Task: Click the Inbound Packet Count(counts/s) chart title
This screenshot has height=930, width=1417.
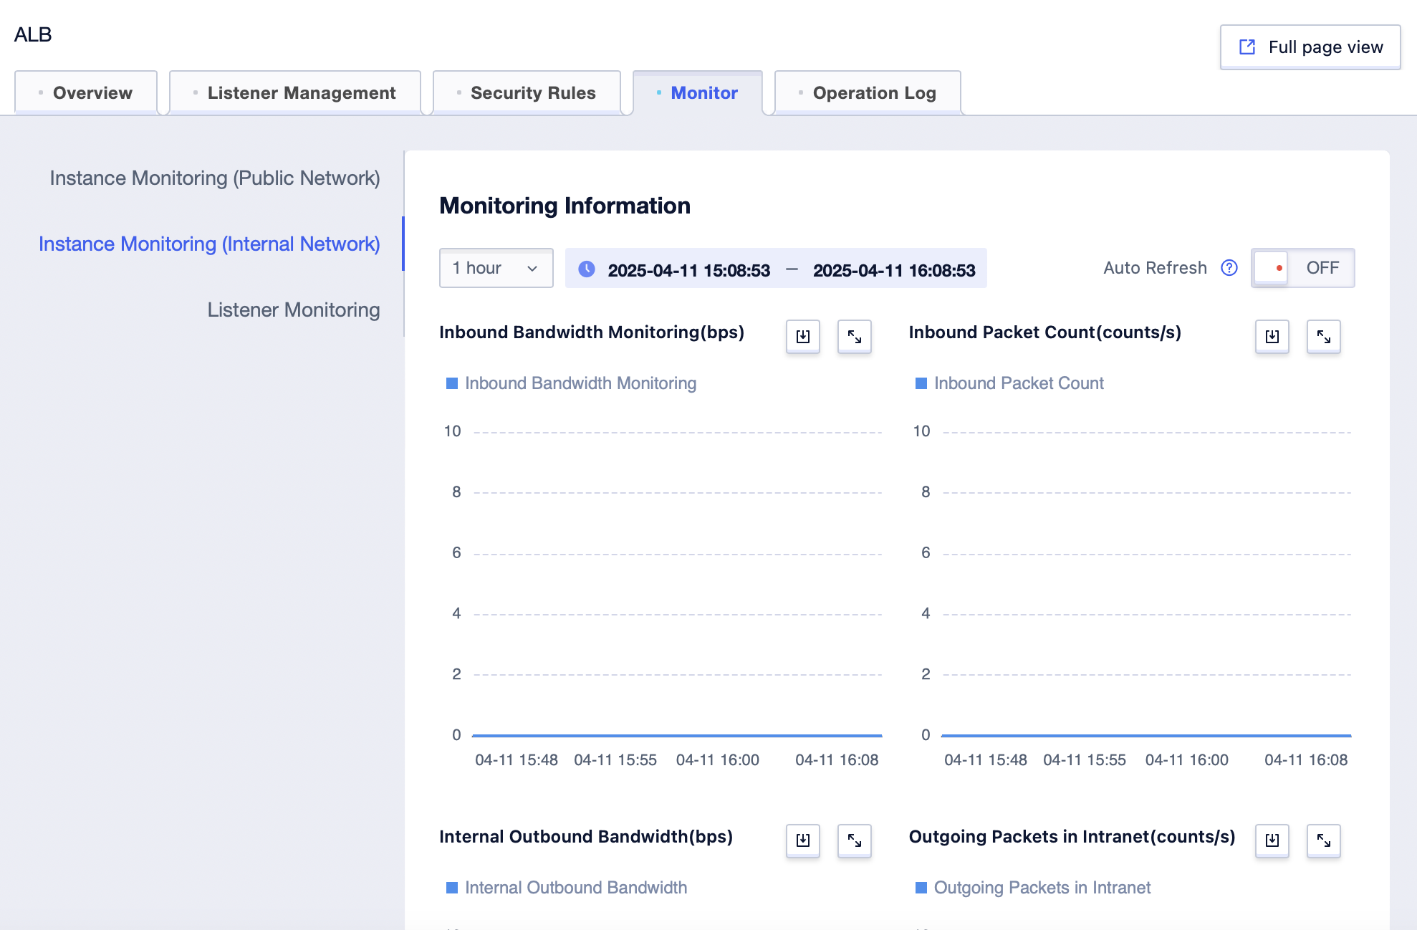Action: pyautogui.click(x=1045, y=332)
